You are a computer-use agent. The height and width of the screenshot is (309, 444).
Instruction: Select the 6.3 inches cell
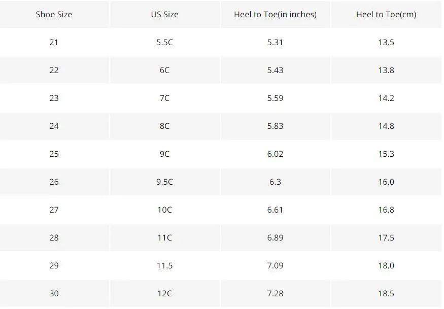tap(275, 182)
